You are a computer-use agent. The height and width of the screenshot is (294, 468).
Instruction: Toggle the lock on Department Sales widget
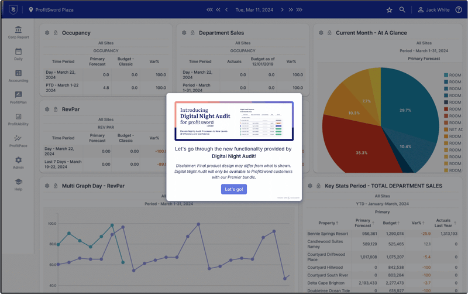192,33
